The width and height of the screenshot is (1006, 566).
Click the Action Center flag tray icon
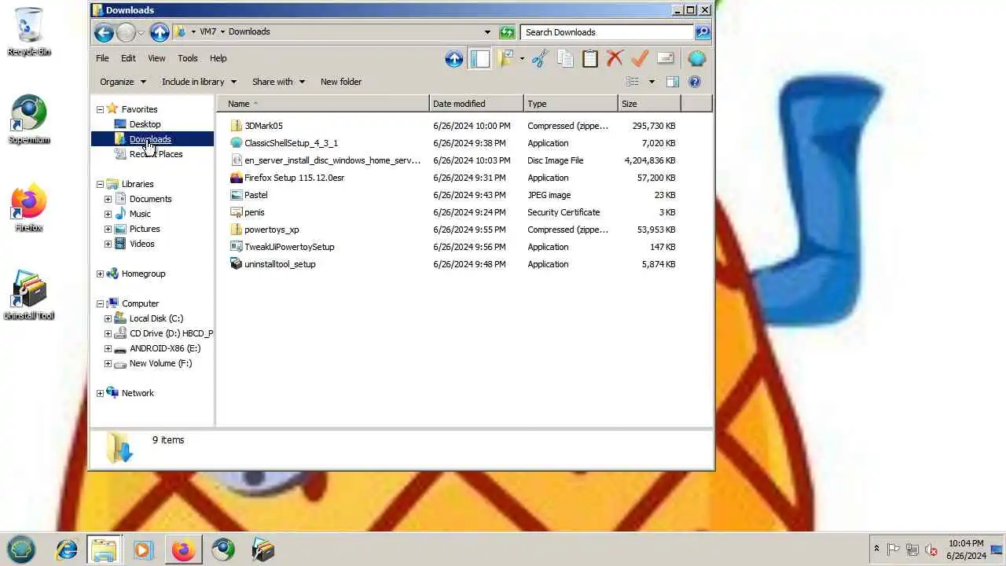pos(894,549)
